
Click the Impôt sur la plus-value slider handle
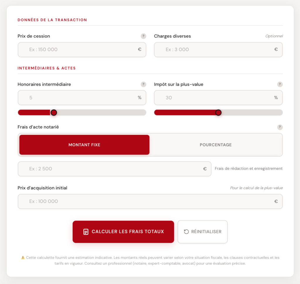point(218,112)
